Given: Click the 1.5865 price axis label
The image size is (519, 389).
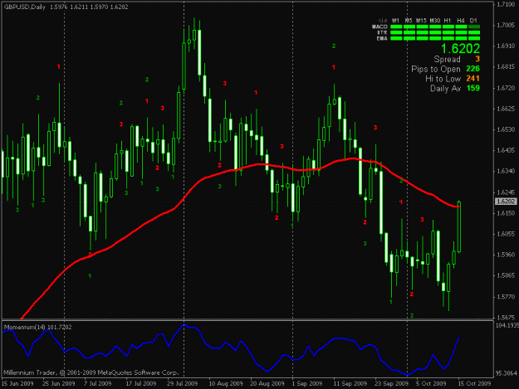Looking at the screenshot, I should click(506, 275).
